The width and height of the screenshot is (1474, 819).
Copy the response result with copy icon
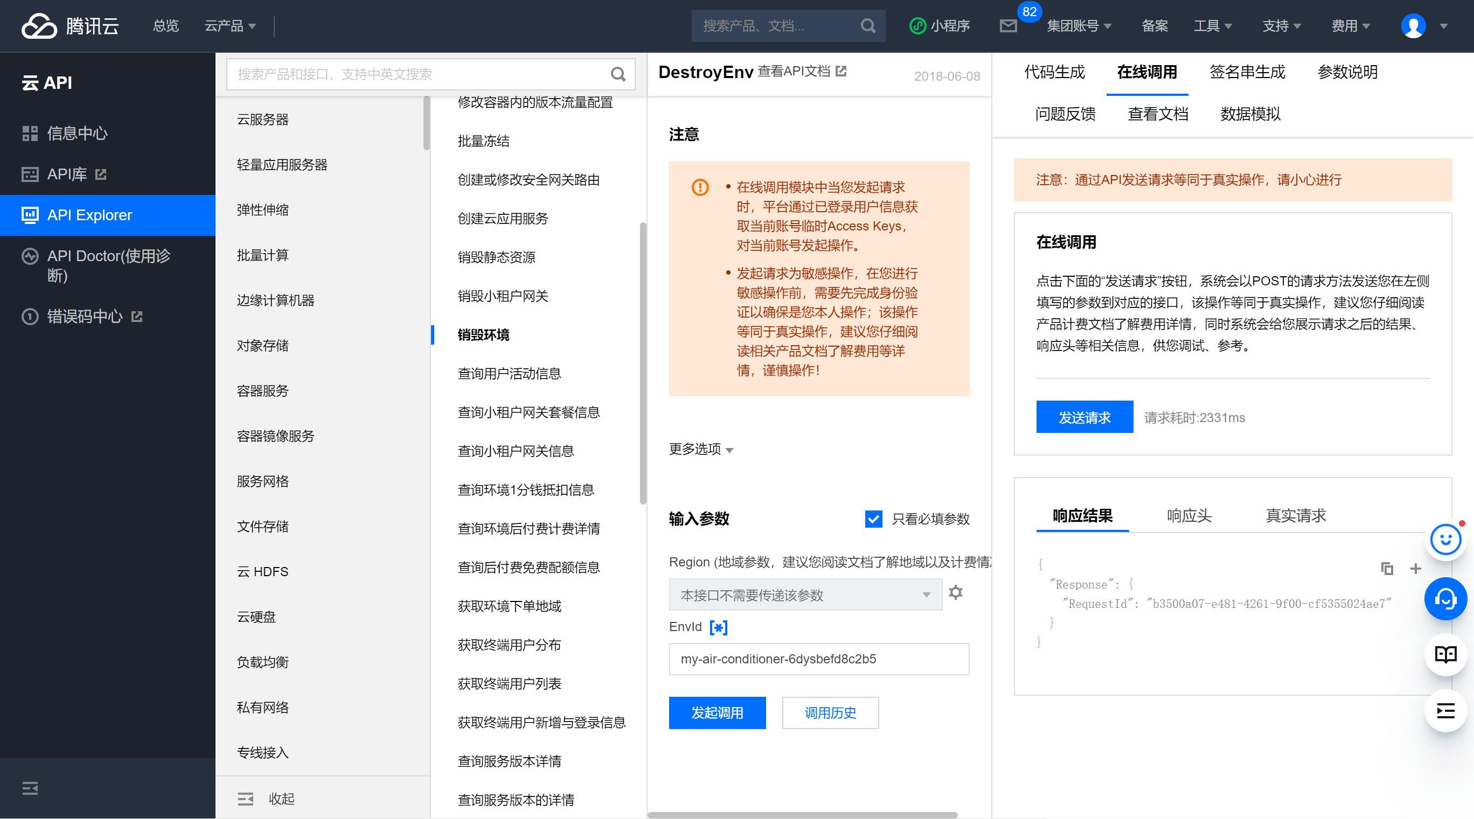click(1387, 569)
